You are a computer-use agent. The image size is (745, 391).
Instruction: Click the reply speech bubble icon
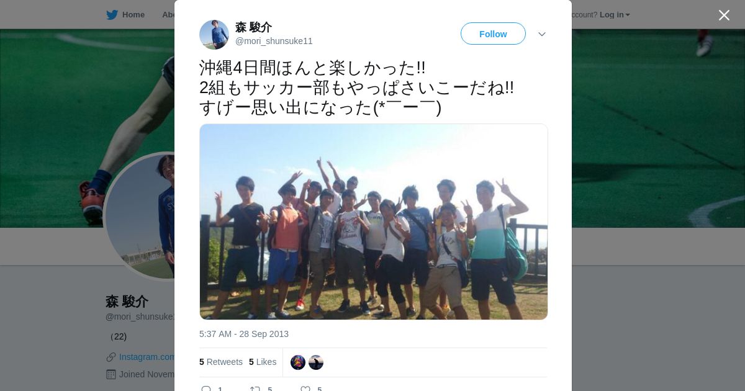coord(206,389)
